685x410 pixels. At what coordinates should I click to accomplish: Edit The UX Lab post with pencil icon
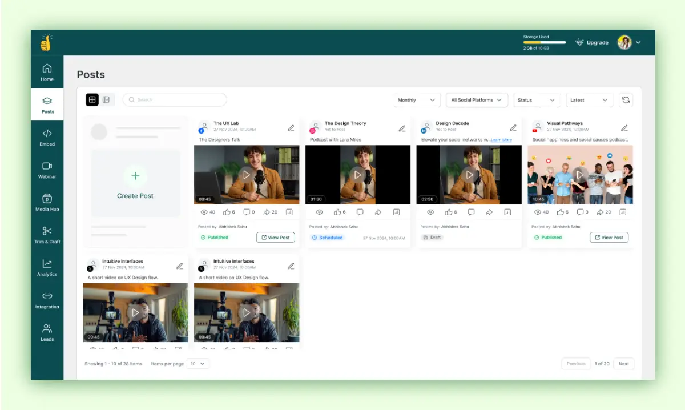[x=291, y=128]
